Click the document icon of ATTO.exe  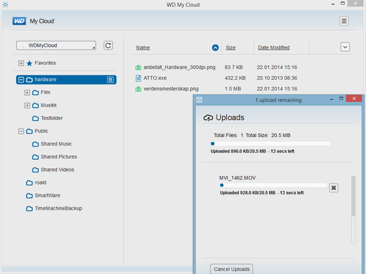138,78
